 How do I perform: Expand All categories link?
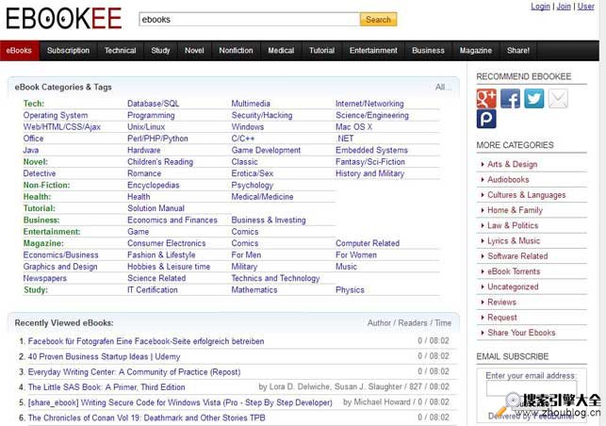[x=443, y=87]
